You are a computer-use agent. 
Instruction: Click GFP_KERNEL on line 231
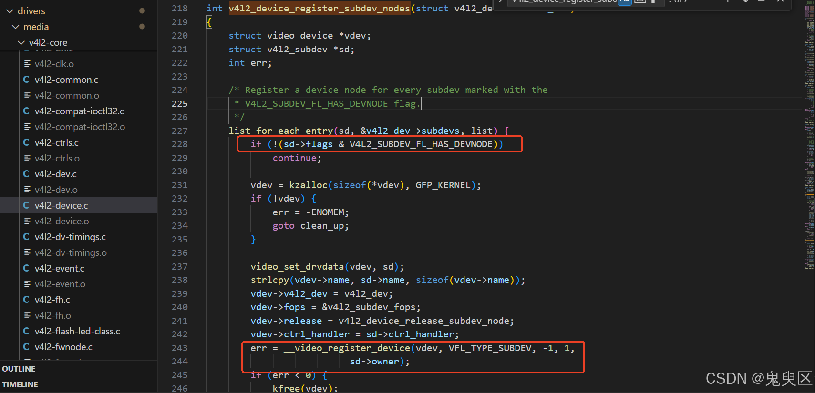click(x=443, y=185)
